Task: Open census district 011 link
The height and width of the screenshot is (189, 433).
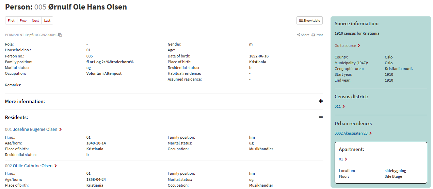Action: tap(338, 106)
